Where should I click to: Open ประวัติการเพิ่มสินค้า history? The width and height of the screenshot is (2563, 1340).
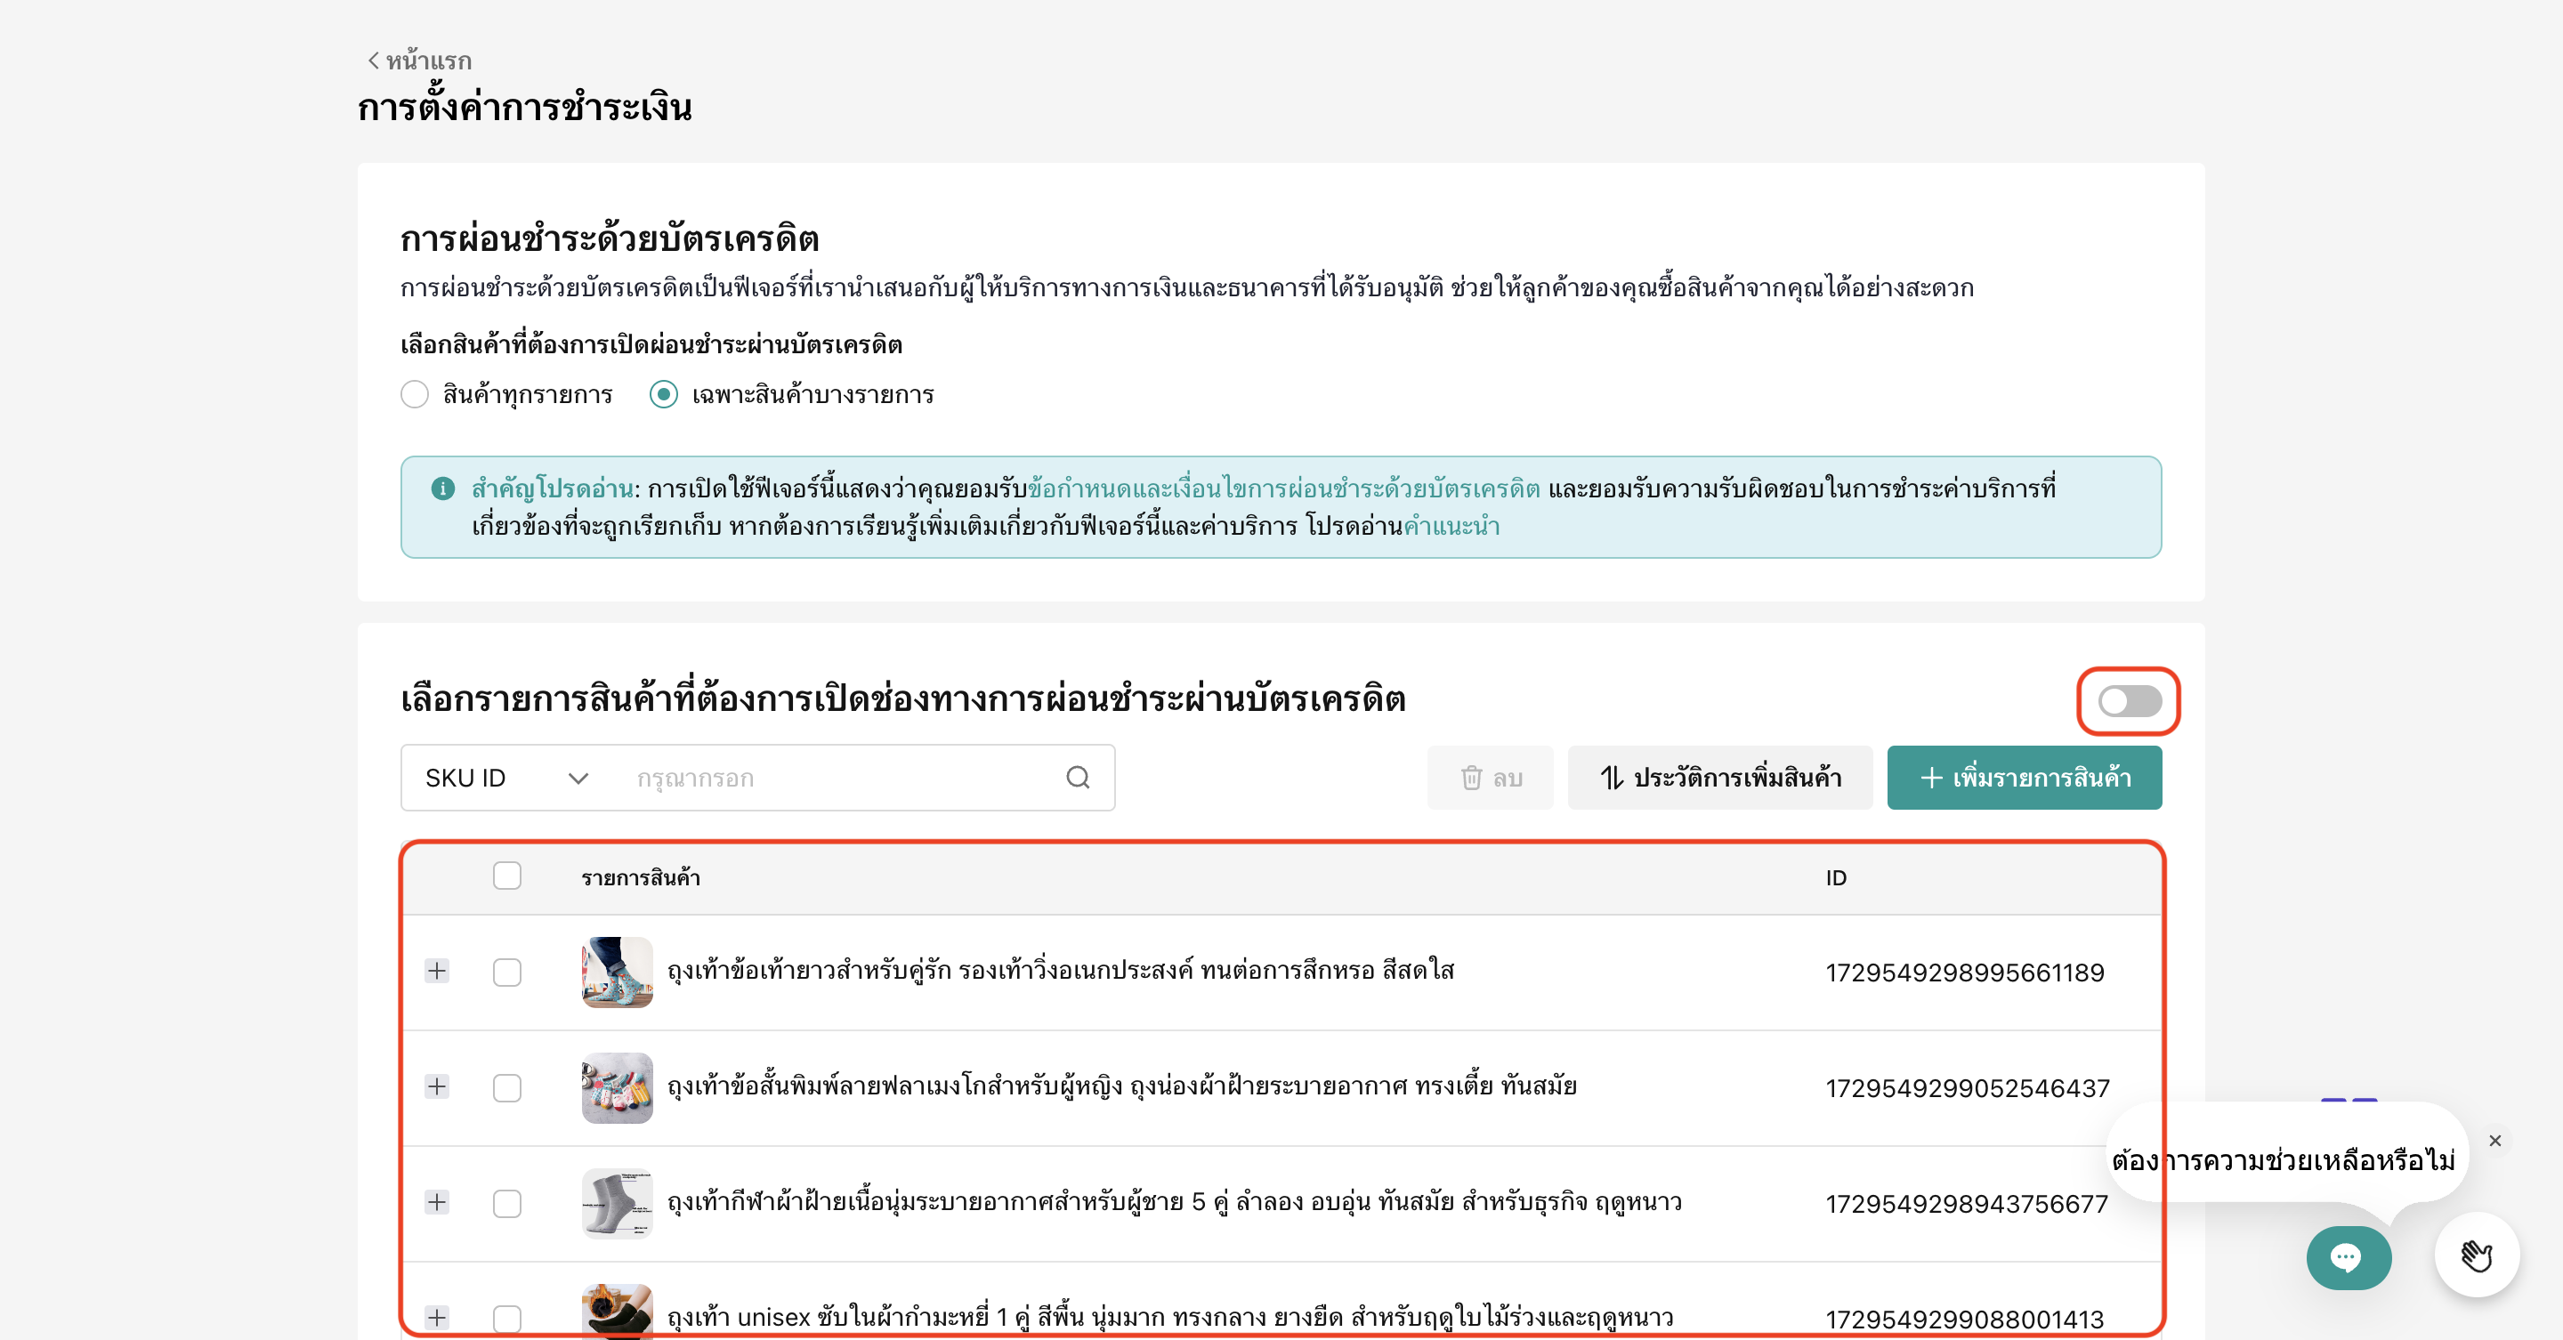pyautogui.click(x=1719, y=777)
